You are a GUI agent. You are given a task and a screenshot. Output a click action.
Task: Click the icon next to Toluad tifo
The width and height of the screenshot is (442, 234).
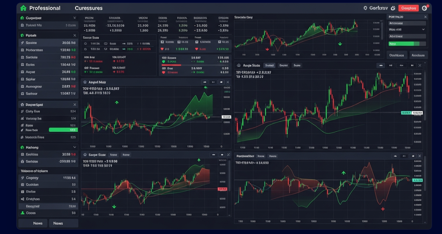pyautogui.click(x=22, y=25)
